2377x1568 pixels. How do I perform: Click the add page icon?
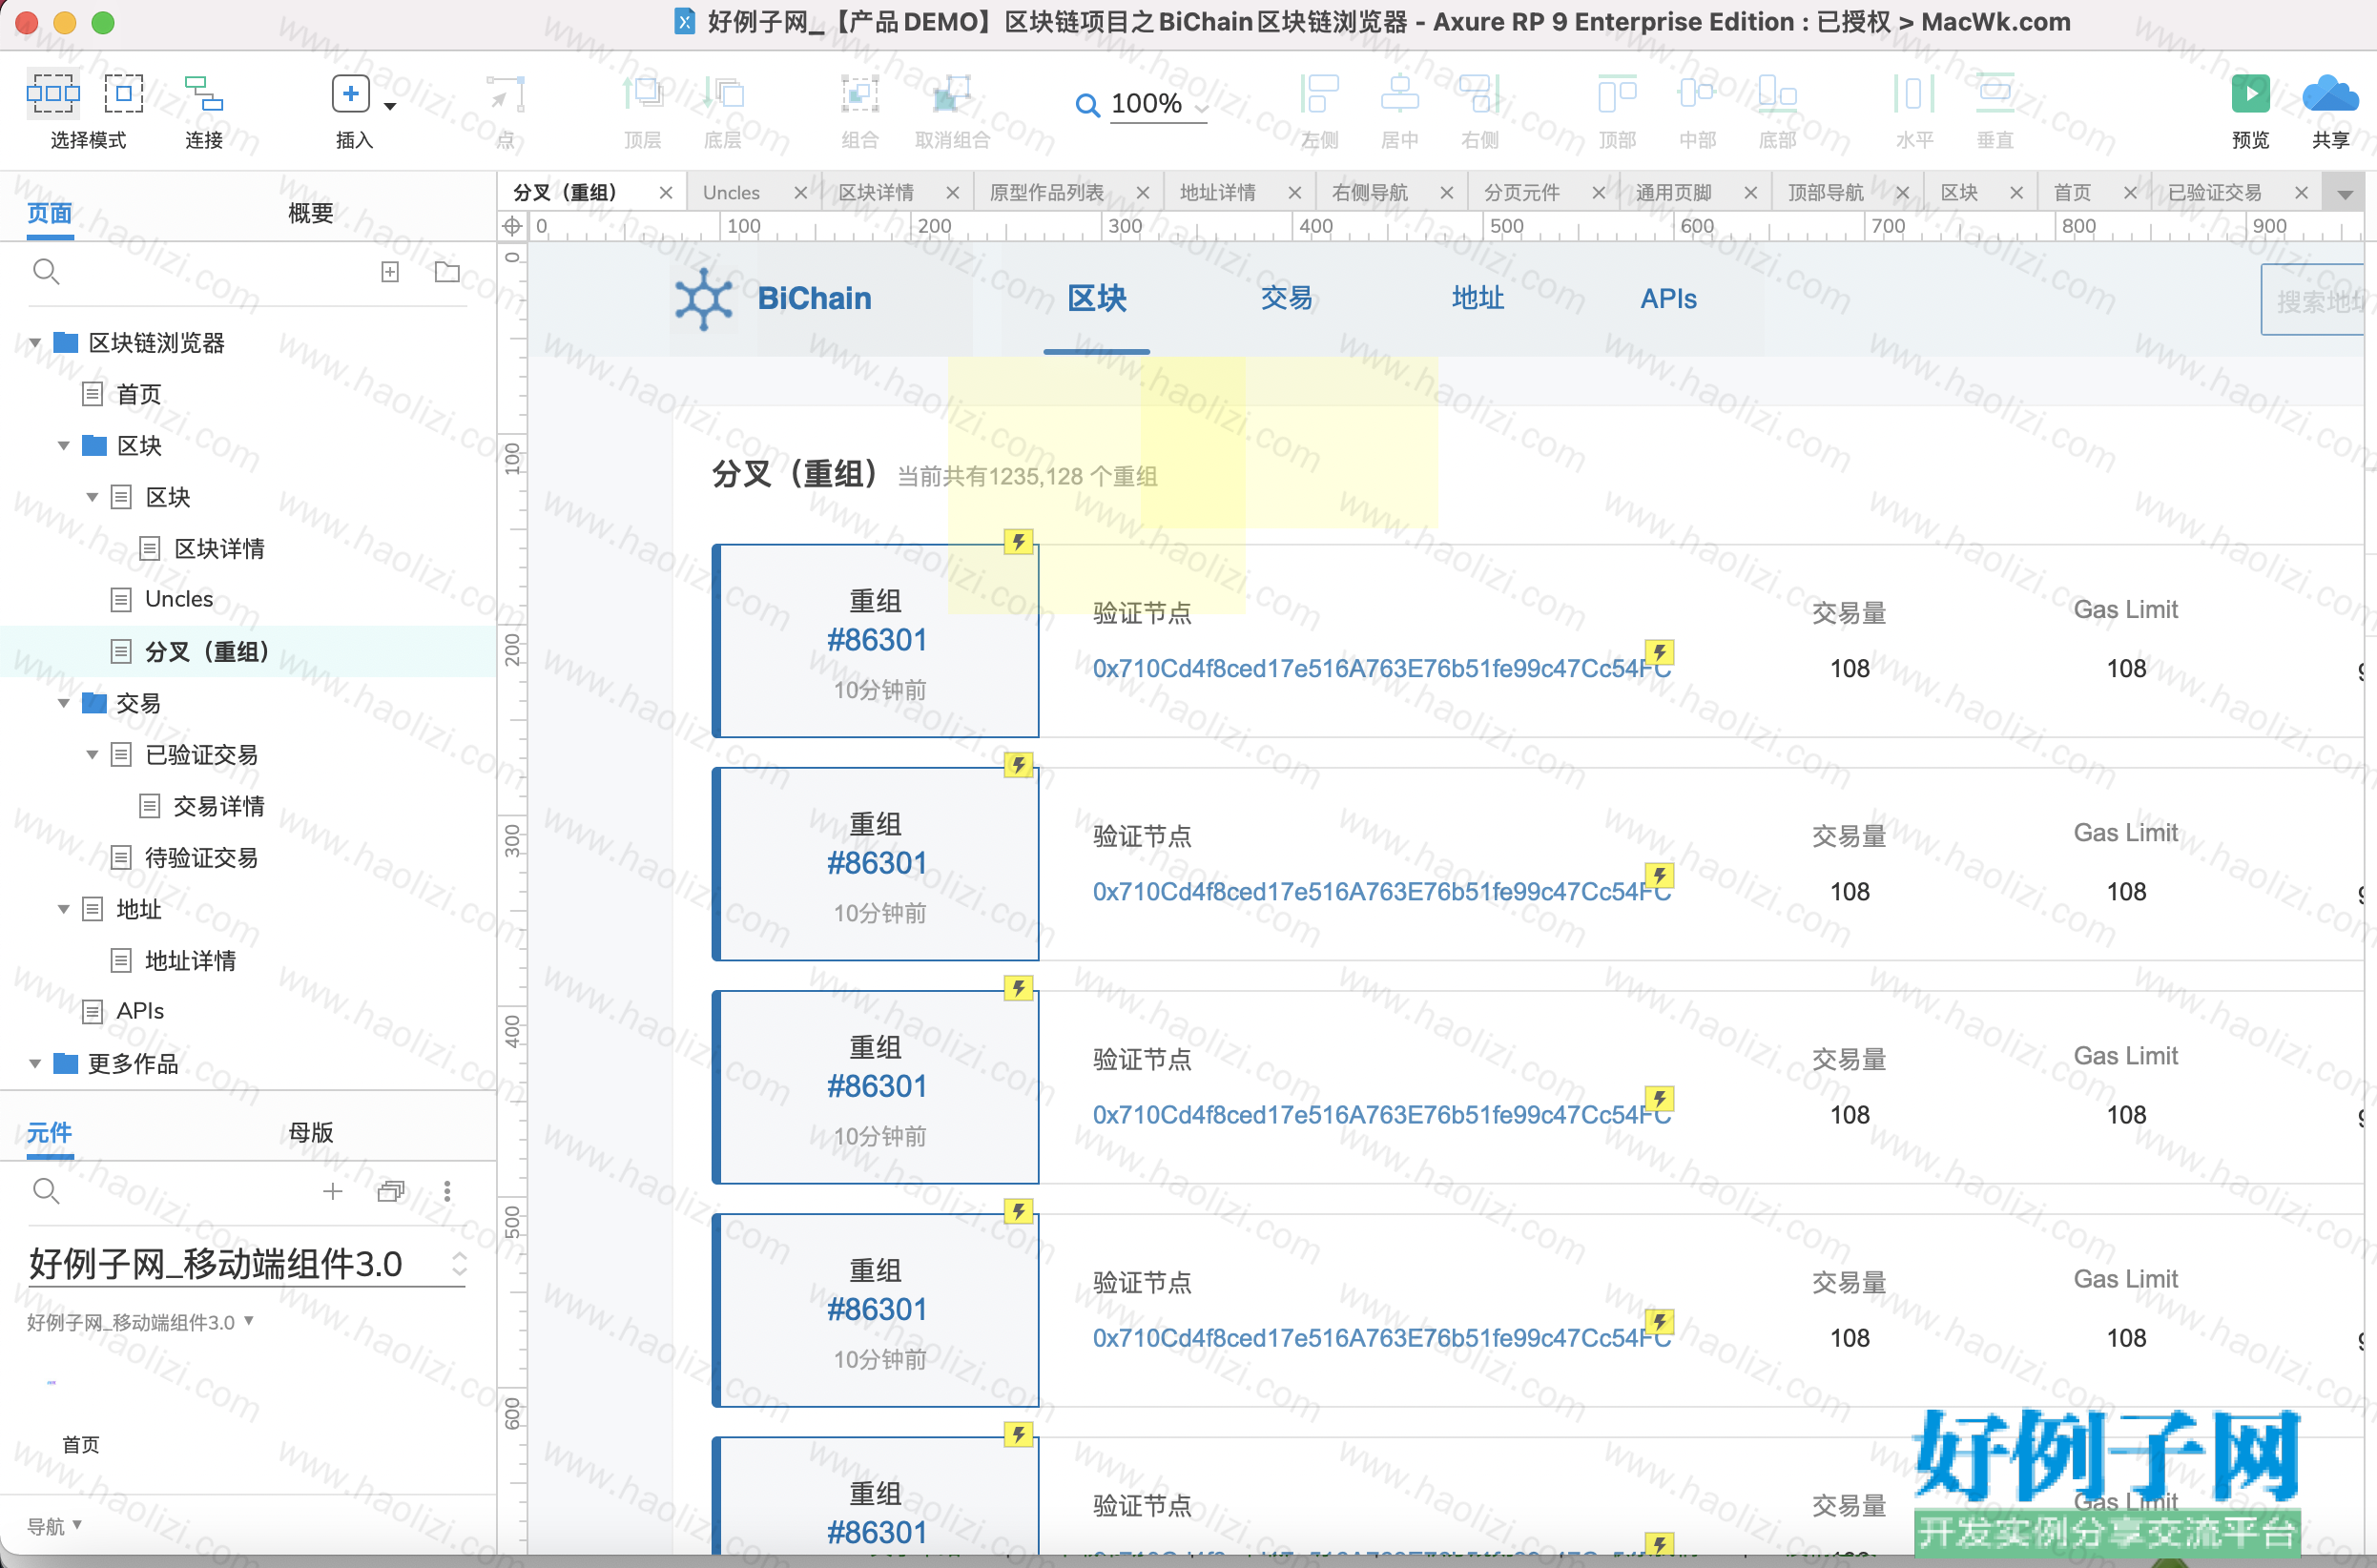(x=390, y=271)
